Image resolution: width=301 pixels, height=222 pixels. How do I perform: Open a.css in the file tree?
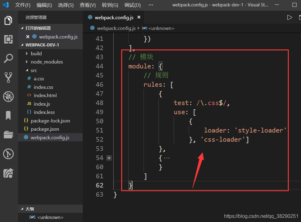[39, 79]
